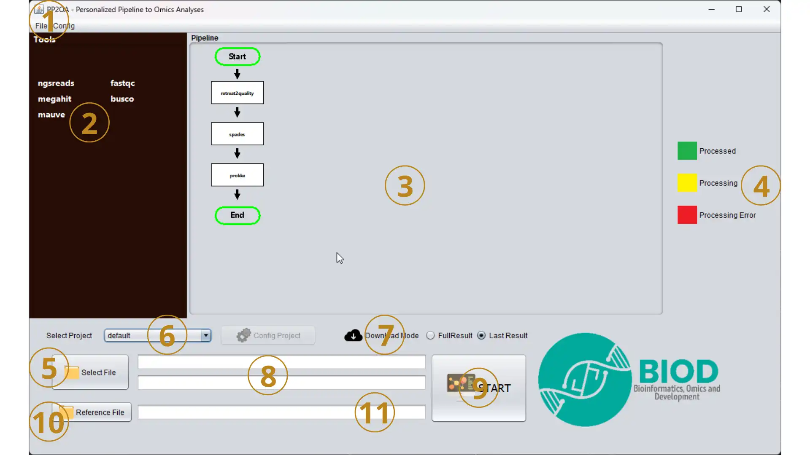Image resolution: width=810 pixels, height=455 pixels.
Task: Click the START pipeline execution button
Action: tap(479, 387)
